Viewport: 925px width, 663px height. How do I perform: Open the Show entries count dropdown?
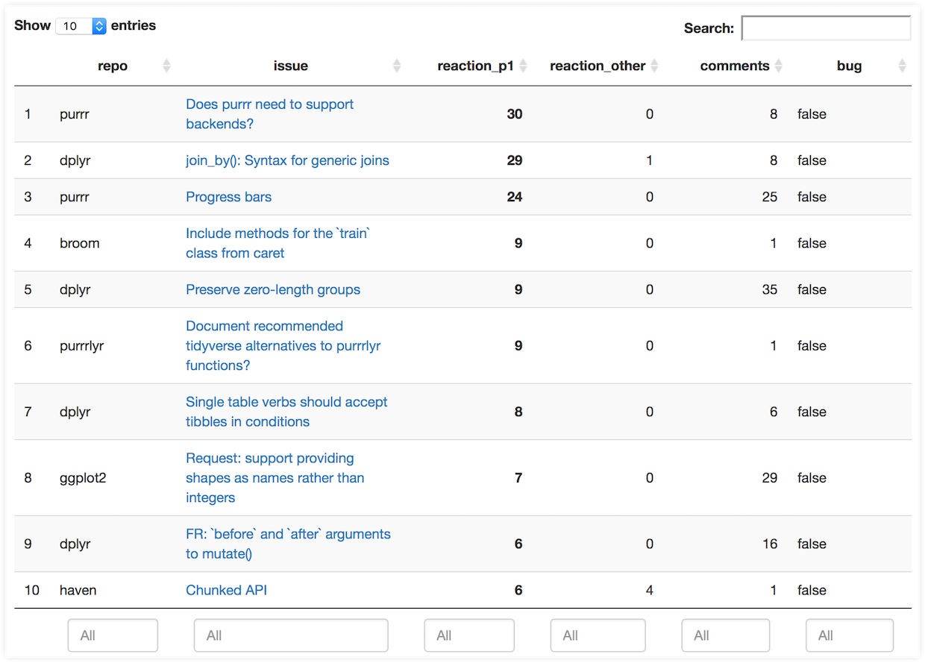click(x=81, y=26)
